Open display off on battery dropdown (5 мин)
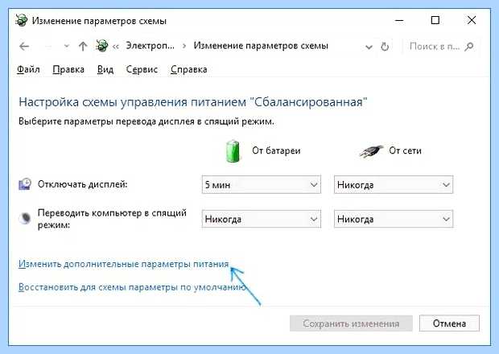Screen dimensions: 499x354 point(262,184)
